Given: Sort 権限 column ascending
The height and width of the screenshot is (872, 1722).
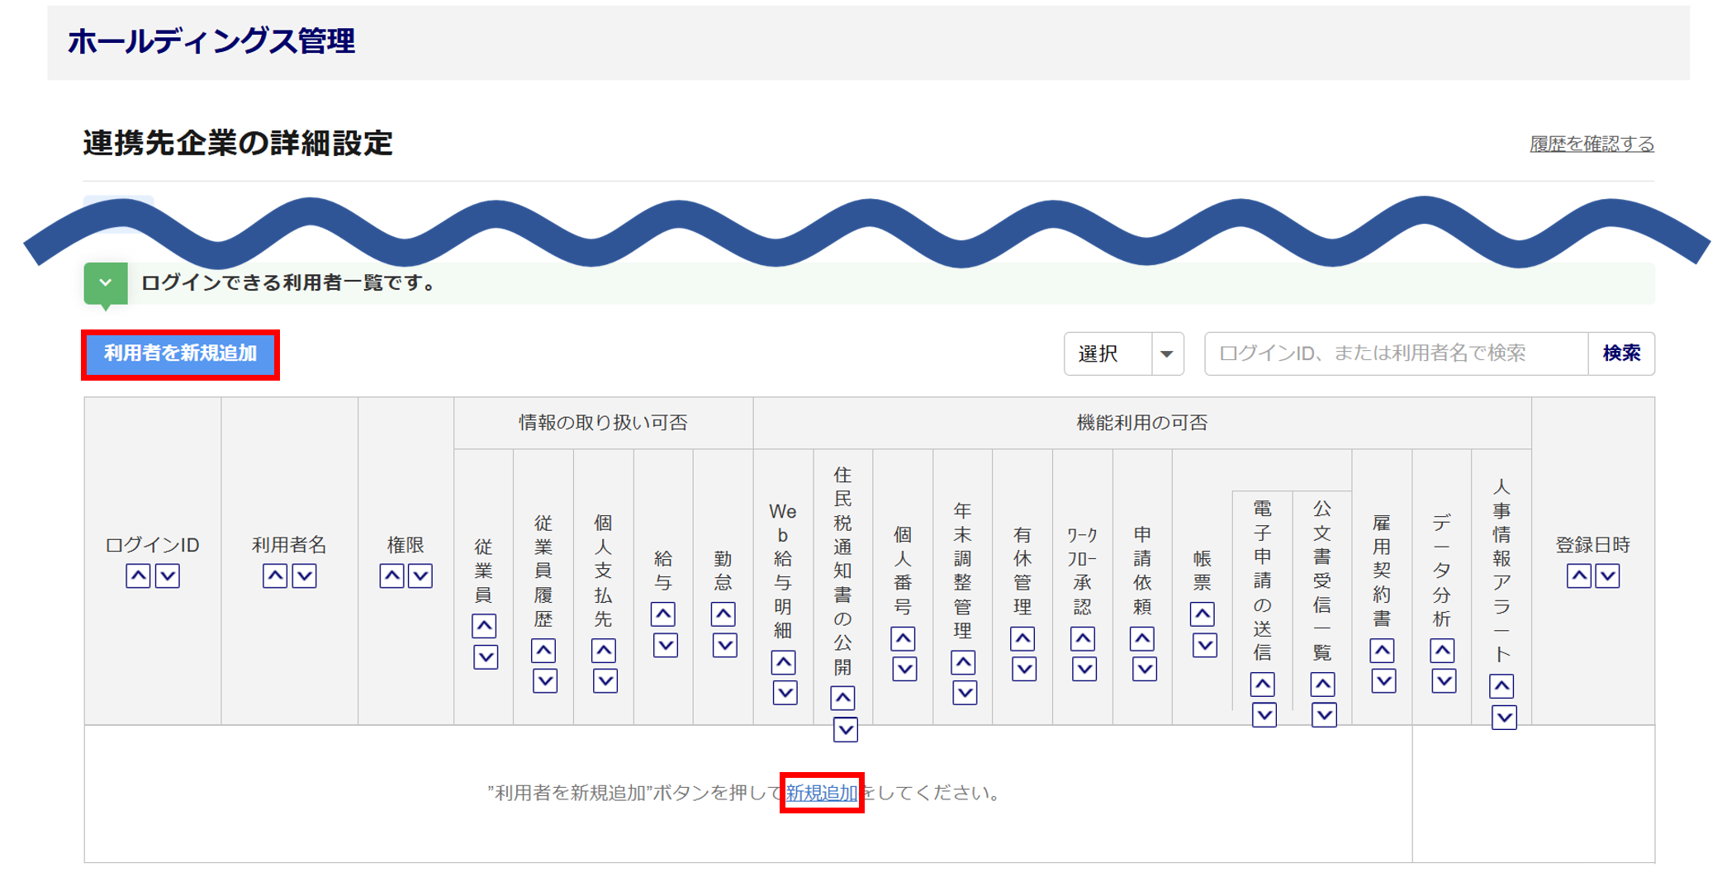Looking at the screenshot, I should click(391, 576).
